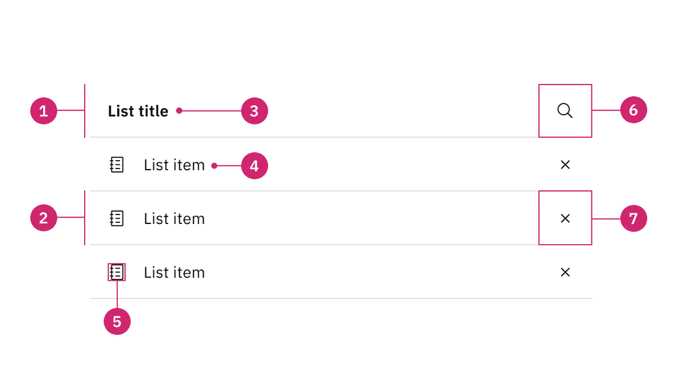Click the List title heading text
Viewport: 682px width, 383px height.
pyautogui.click(x=138, y=111)
